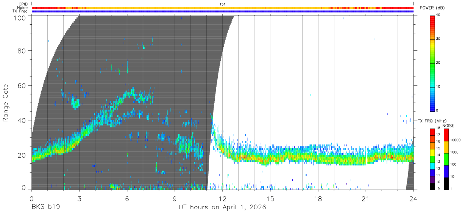Screen dimensions: 465x215
Task: Click the TX frequency colorbar
Action: tap(433, 159)
